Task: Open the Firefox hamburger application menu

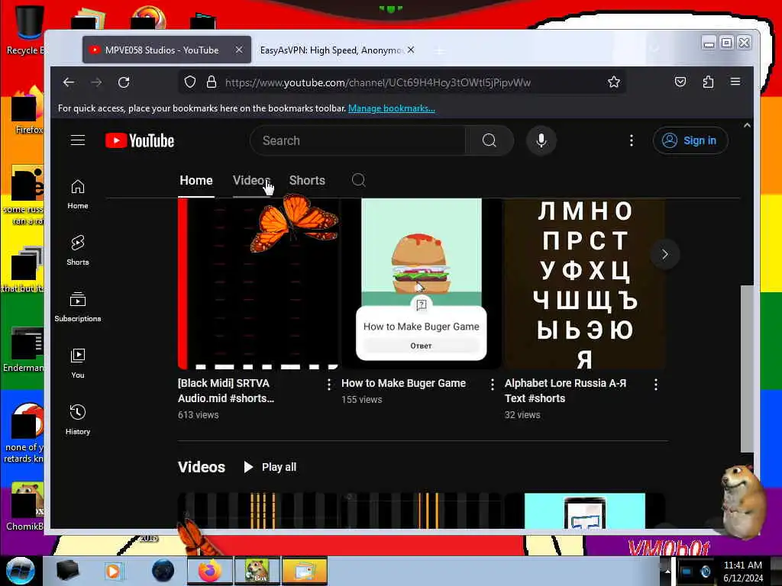Action: (735, 82)
